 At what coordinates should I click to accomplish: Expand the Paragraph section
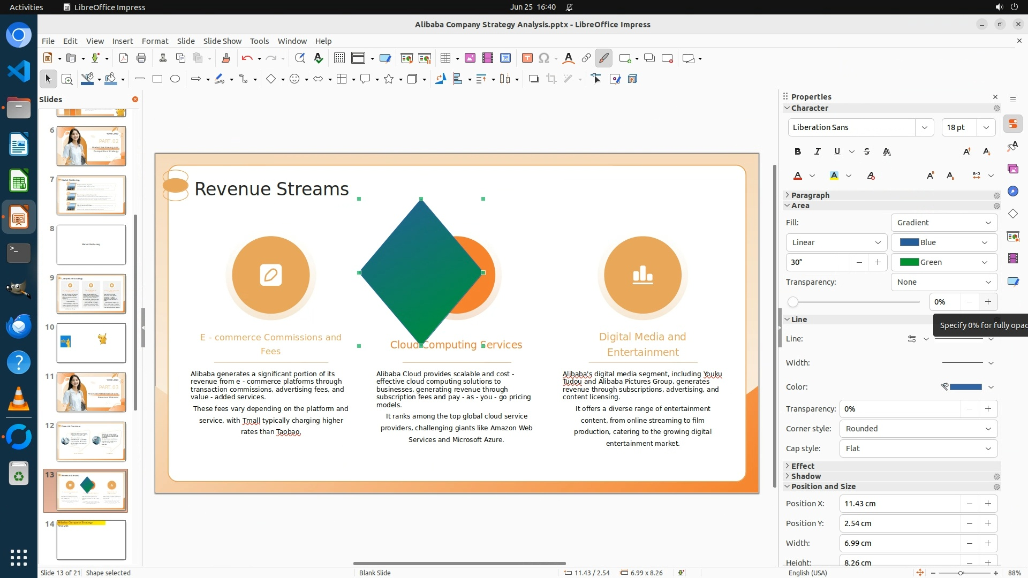810,195
